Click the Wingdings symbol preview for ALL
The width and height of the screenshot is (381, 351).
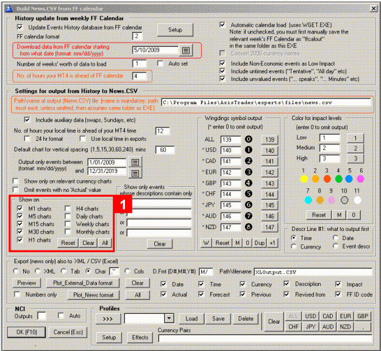point(248,139)
